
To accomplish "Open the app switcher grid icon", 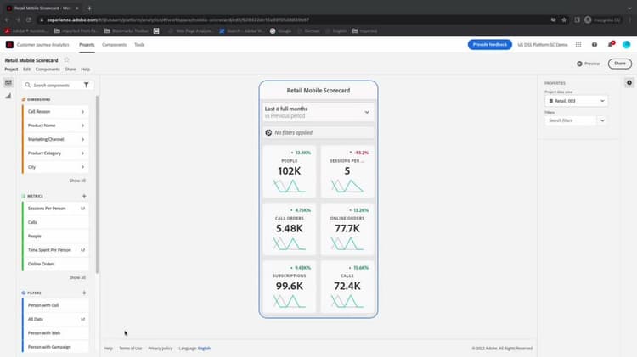I will [578, 45].
